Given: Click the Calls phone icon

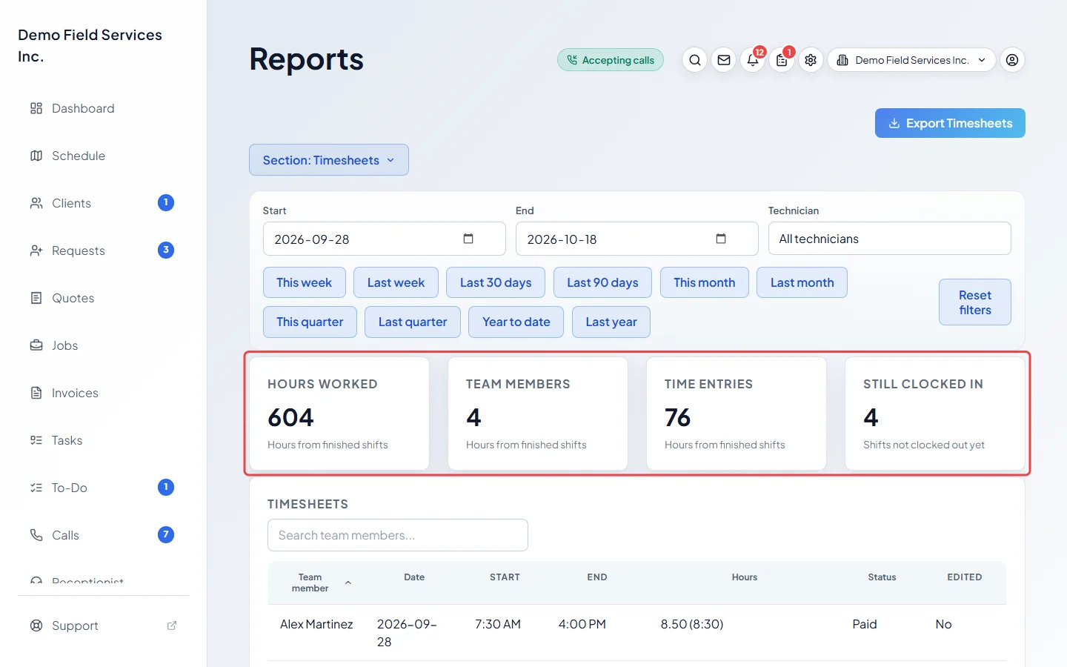Looking at the screenshot, I should (36, 535).
